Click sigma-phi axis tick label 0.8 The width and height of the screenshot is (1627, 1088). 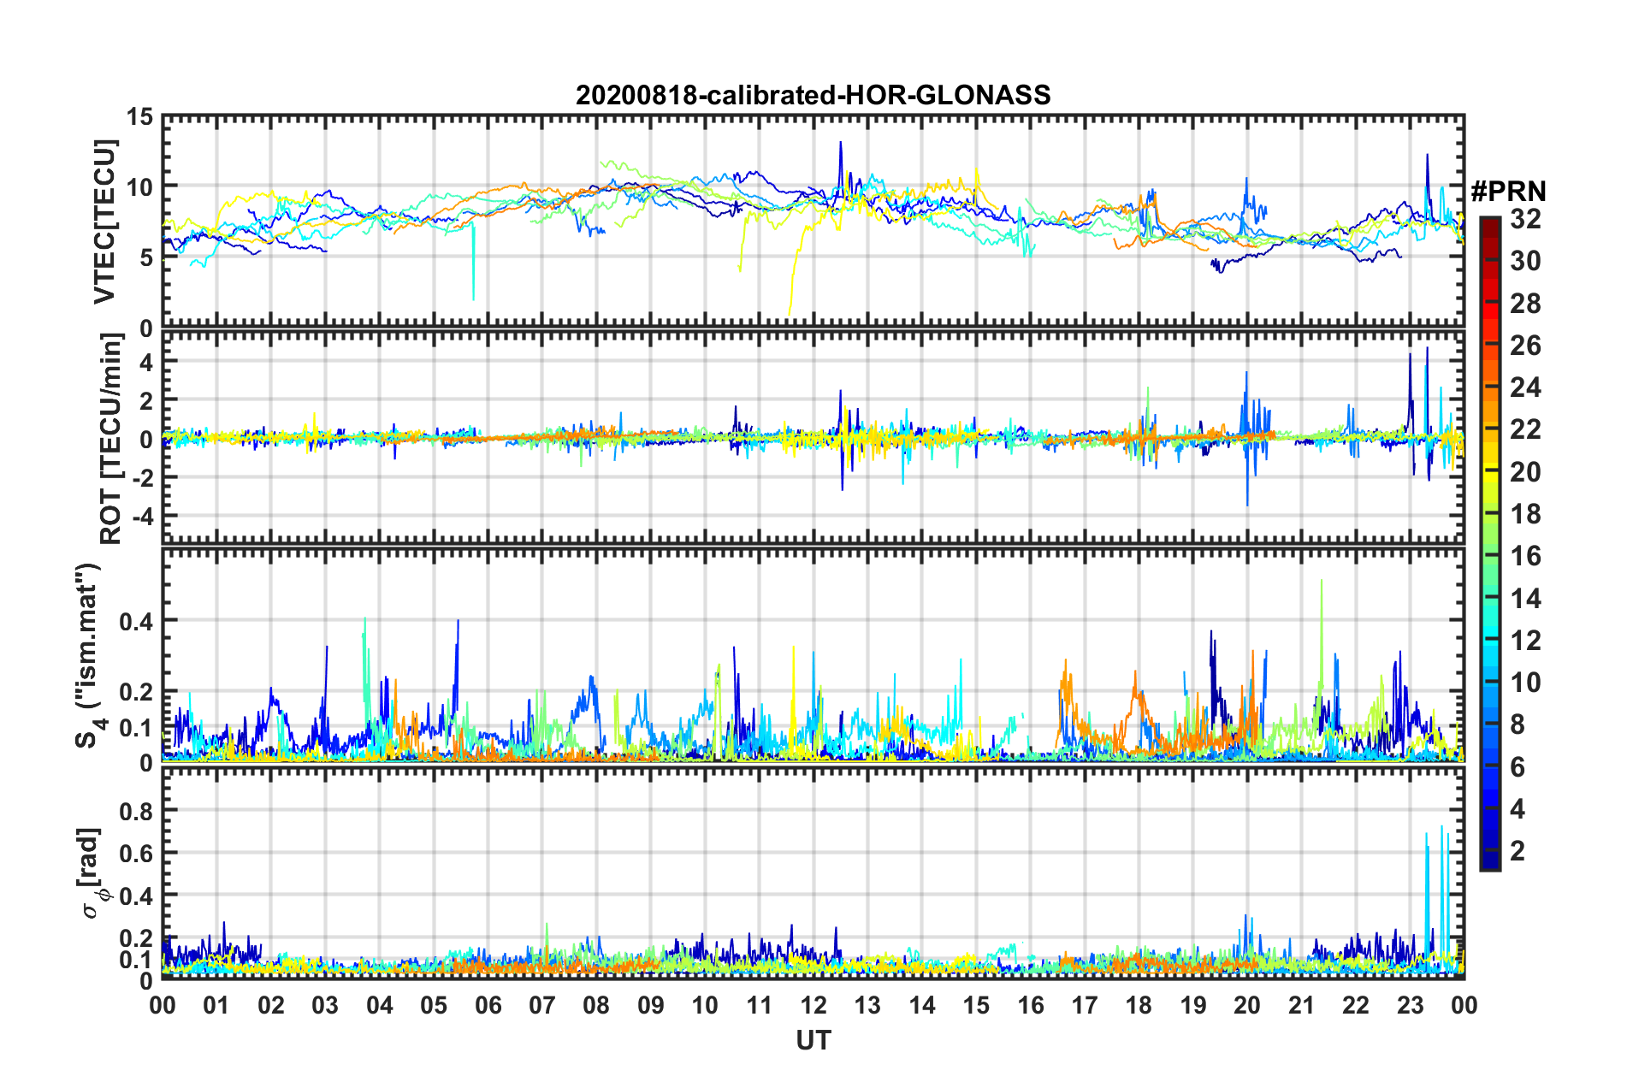[x=137, y=810]
